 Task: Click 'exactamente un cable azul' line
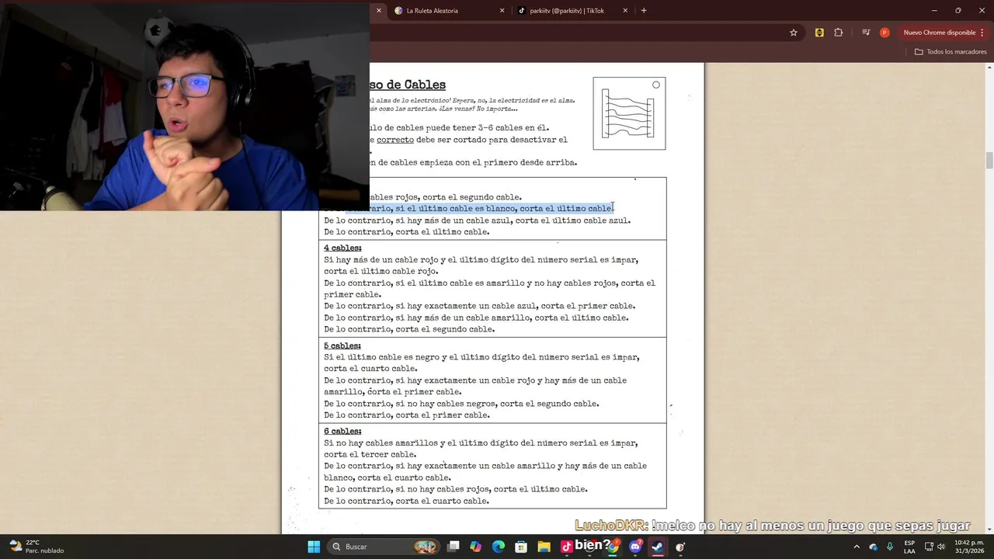(479, 306)
